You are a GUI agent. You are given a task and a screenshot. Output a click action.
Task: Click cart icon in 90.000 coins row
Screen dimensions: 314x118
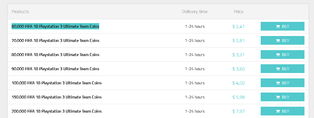pyautogui.click(x=278, y=69)
